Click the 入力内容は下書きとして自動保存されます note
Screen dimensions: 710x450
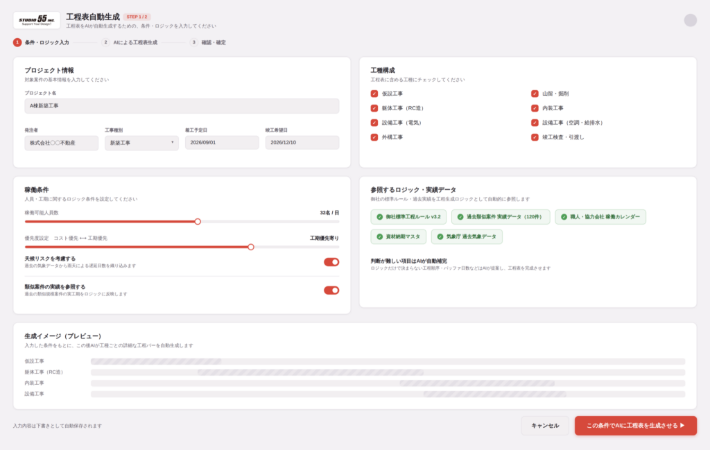click(x=58, y=426)
